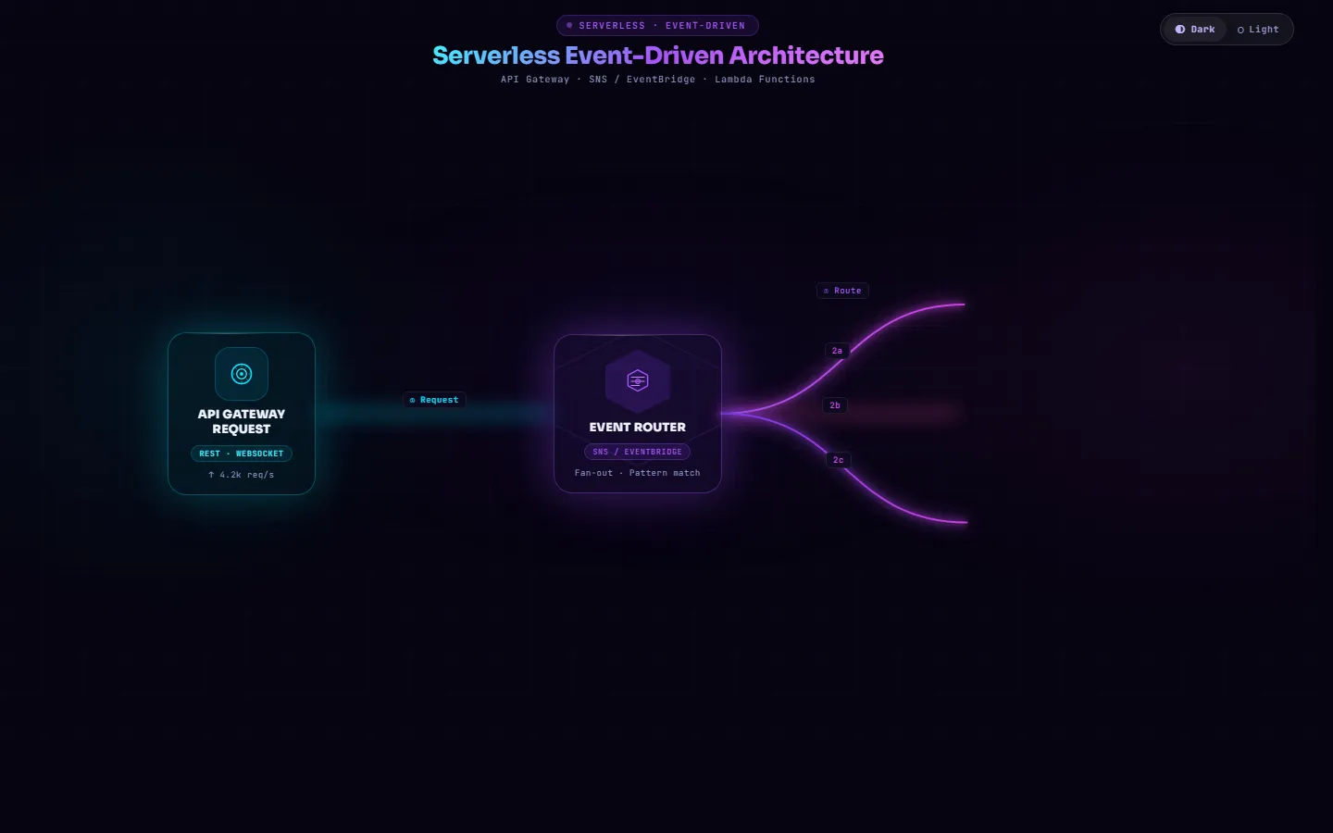Select the API Gateway target icon
1333x833 pixels.
242,374
